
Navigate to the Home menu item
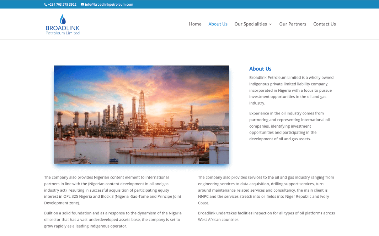[x=195, y=24]
